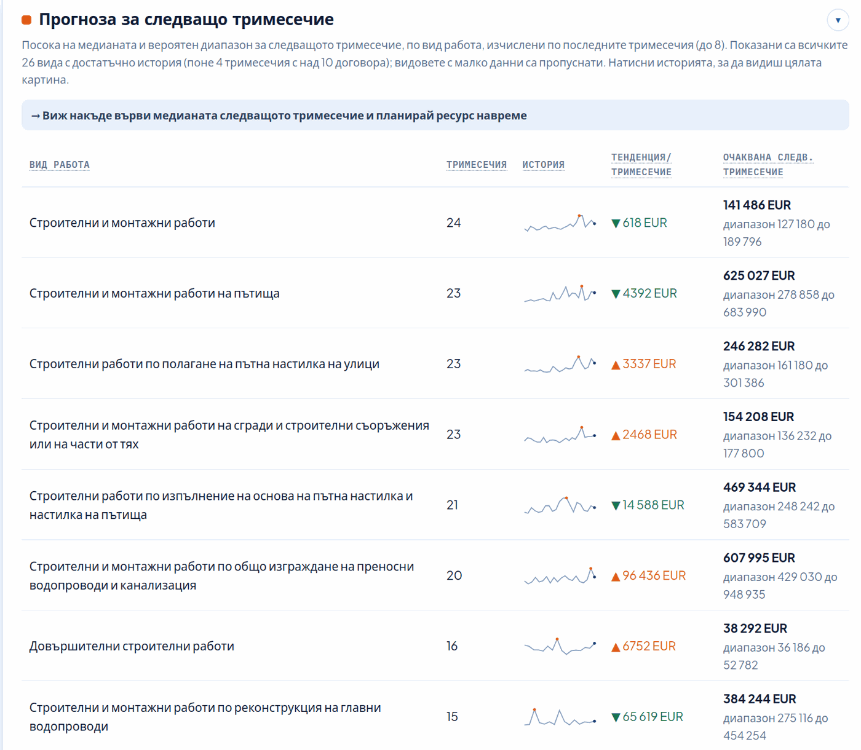Sort by the ВИД РАБОТА column header

pos(60,165)
